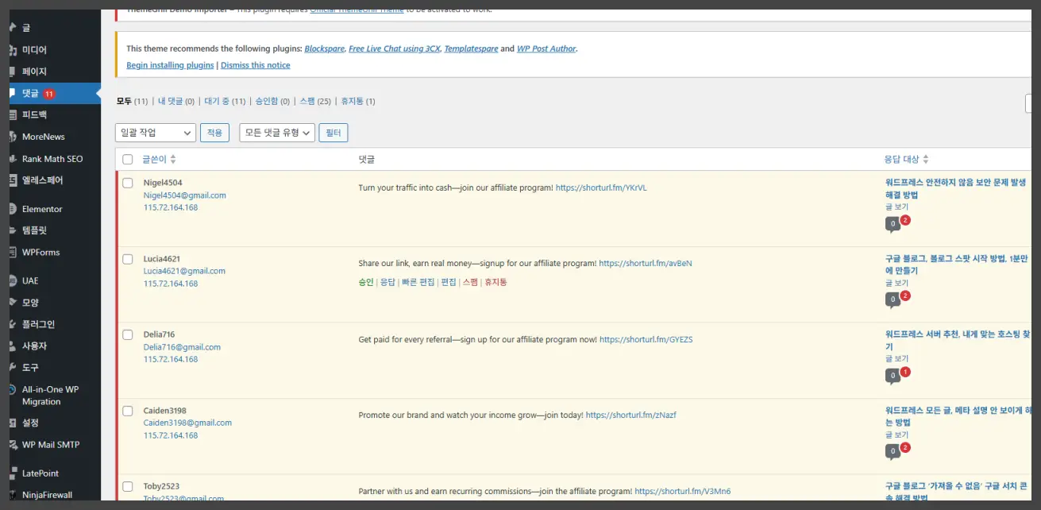
Task: Click the 필터 button
Action: (x=334, y=133)
